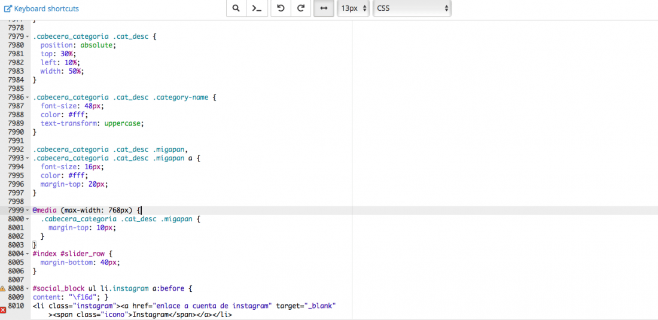Collapse the fold arrow at line 8004
Viewport: 658px width, 320px height.
[28, 254]
